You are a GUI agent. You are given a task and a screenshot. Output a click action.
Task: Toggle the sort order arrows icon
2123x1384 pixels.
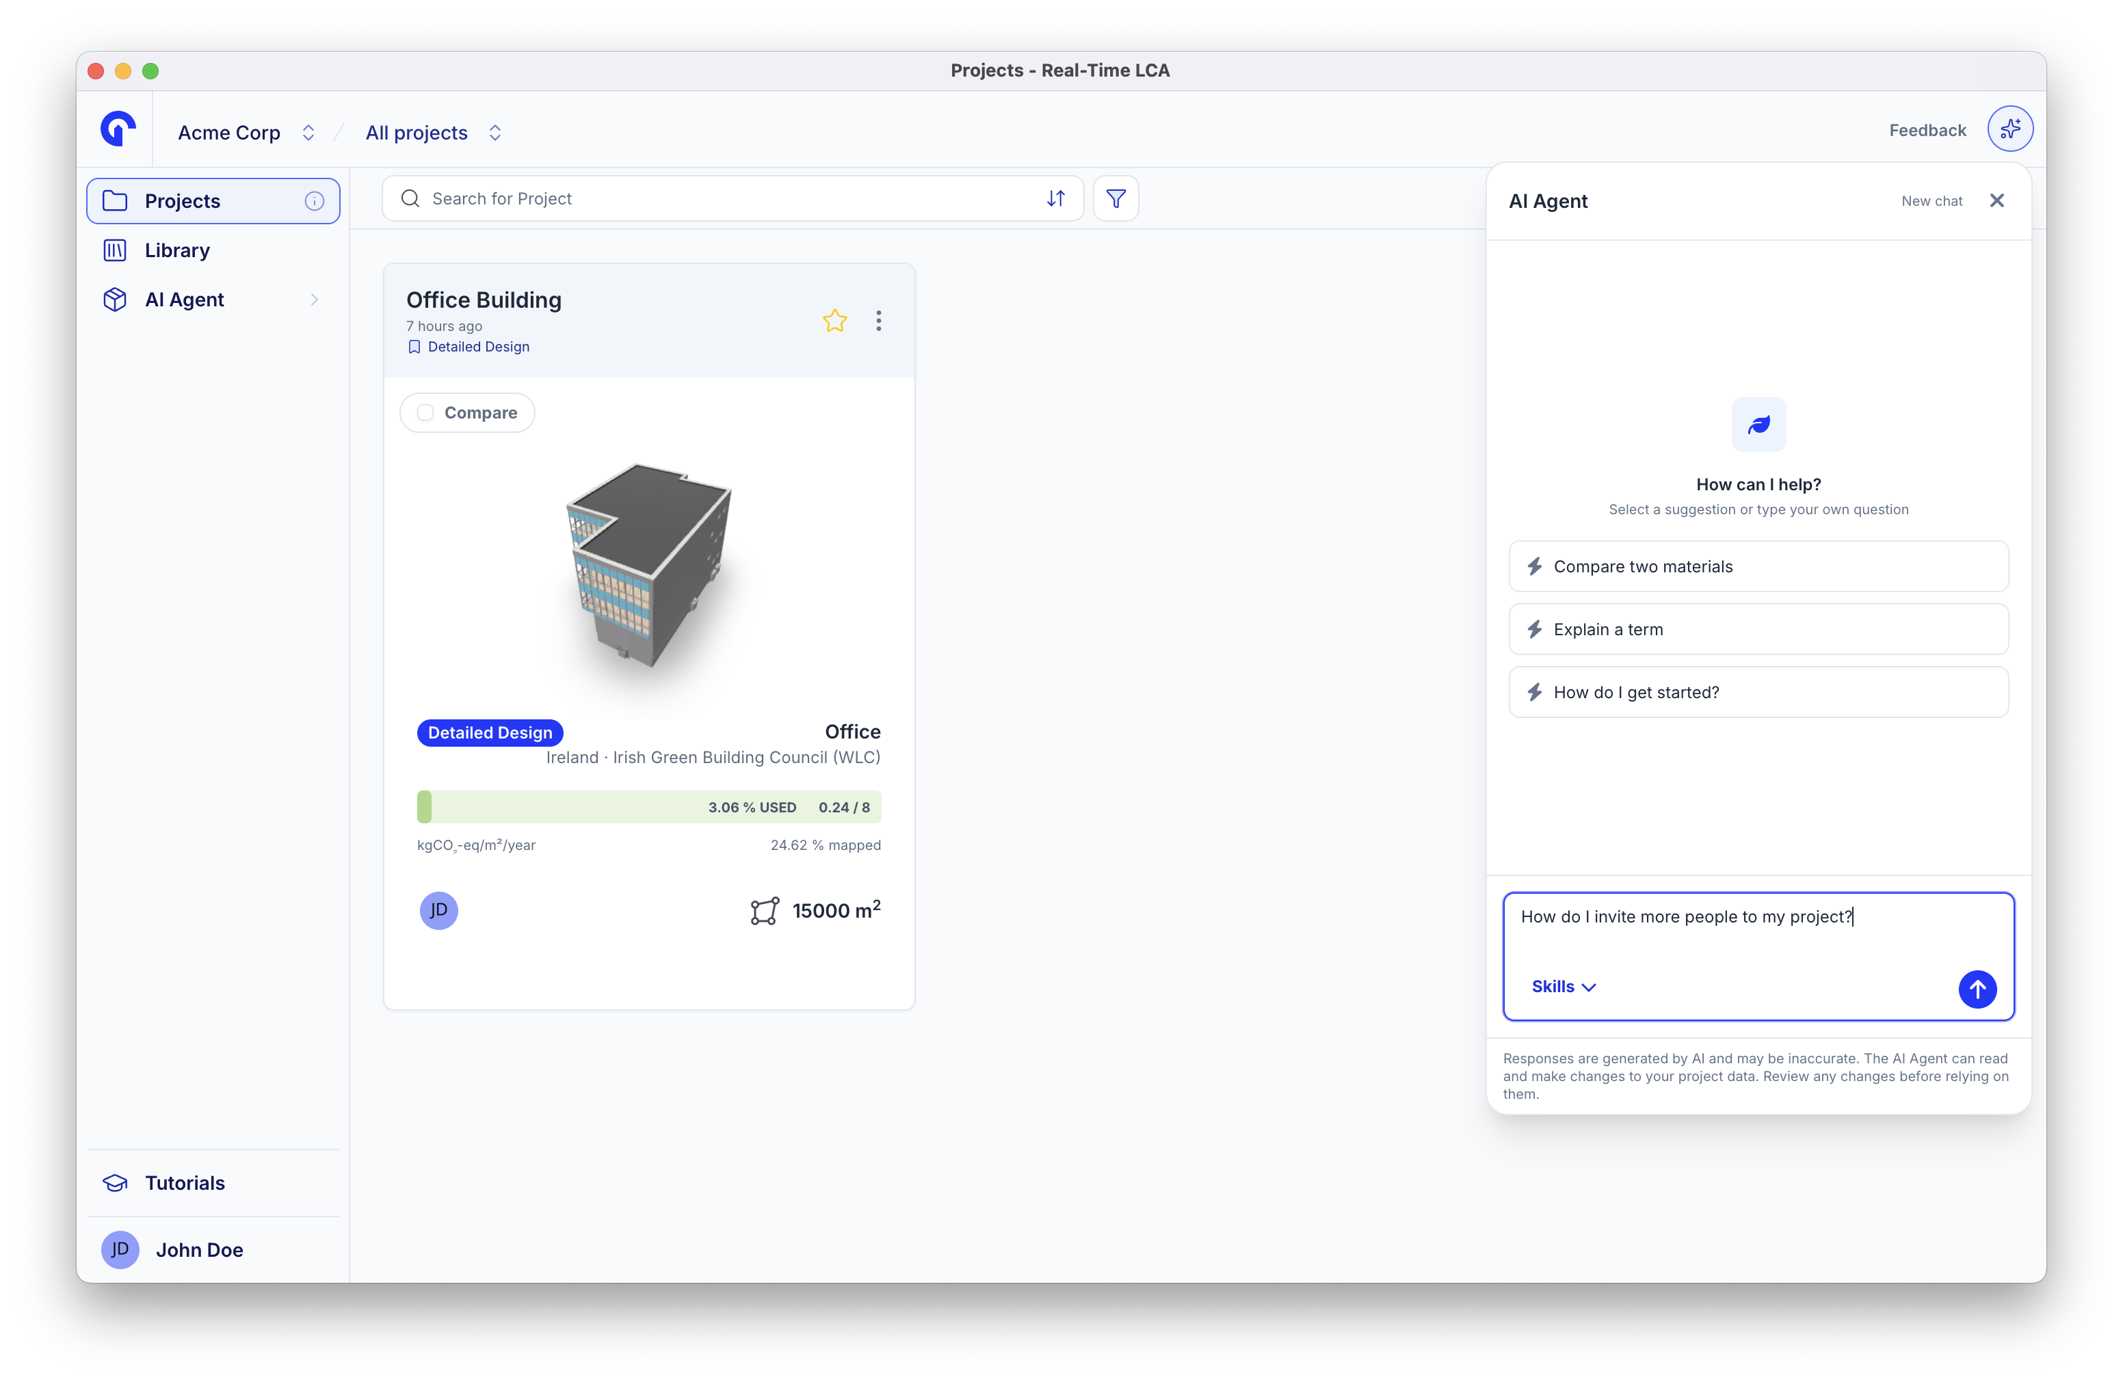tap(1055, 199)
